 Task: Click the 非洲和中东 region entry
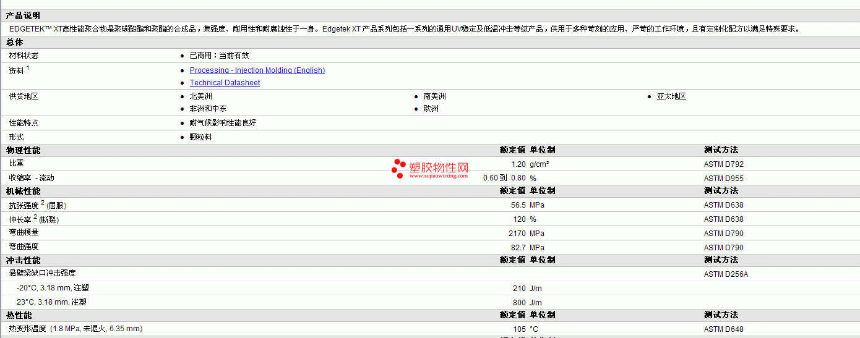(x=208, y=109)
